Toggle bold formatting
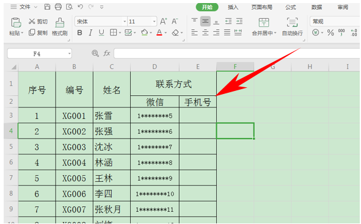The width and height of the screenshot is (361, 224). tap(79, 33)
